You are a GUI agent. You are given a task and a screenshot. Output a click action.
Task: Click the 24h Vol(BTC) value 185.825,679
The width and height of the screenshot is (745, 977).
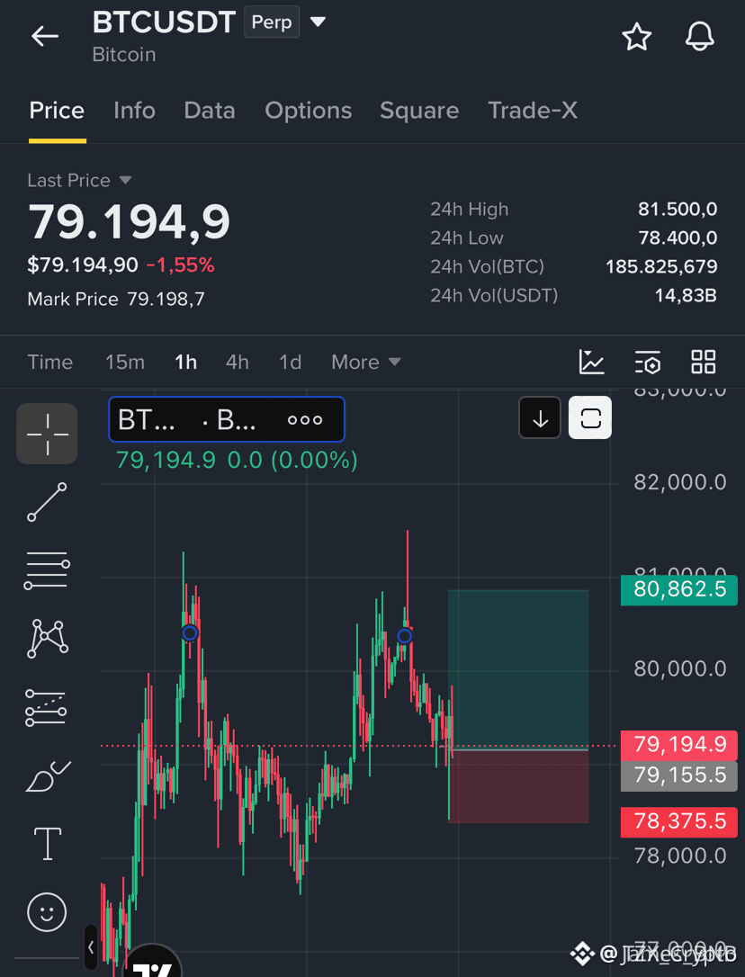[661, 266]
